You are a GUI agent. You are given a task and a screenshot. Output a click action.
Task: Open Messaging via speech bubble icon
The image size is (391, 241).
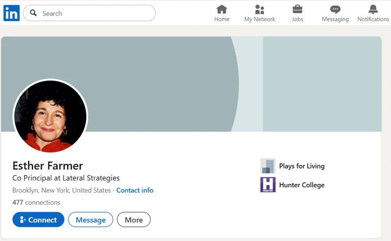point(335,9)
